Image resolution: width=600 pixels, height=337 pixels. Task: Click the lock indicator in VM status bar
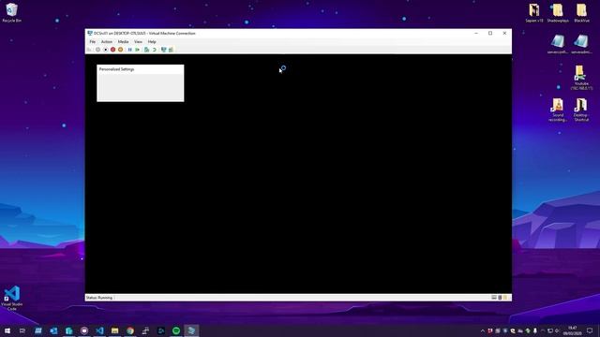[500, 298]
